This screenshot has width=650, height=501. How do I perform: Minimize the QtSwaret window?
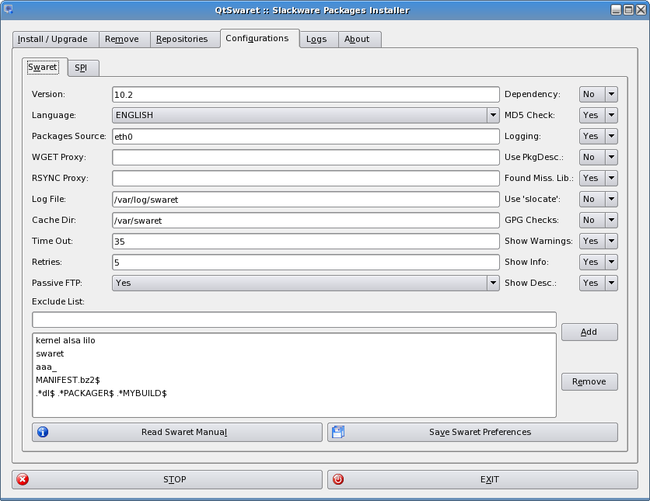pos(616,9)
